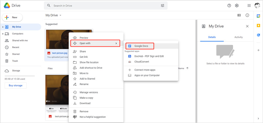Click in the Search in Drive field

(106, 6)
